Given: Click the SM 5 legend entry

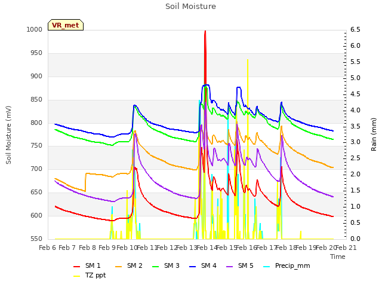Looking at the screenshot, I should [240, 265].
